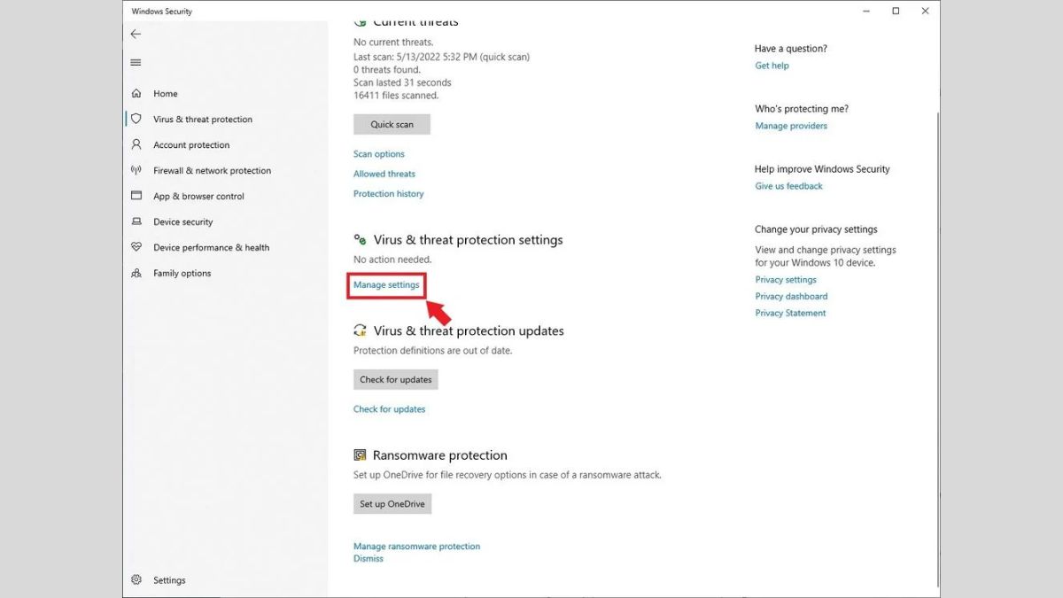The height and width of the screenshot is (598, 1063).
Task: Start a Quick scan
Action: pyautogui.click(x=391, y=124)
